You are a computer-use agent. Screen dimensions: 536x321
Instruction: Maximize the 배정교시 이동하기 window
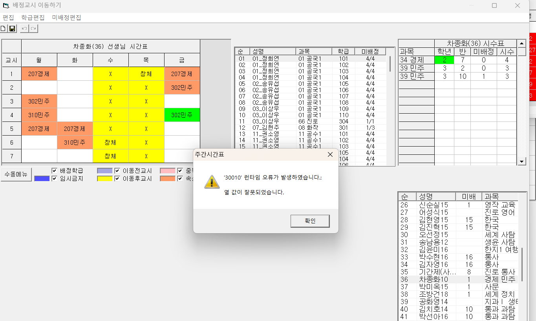click(494, 5)
